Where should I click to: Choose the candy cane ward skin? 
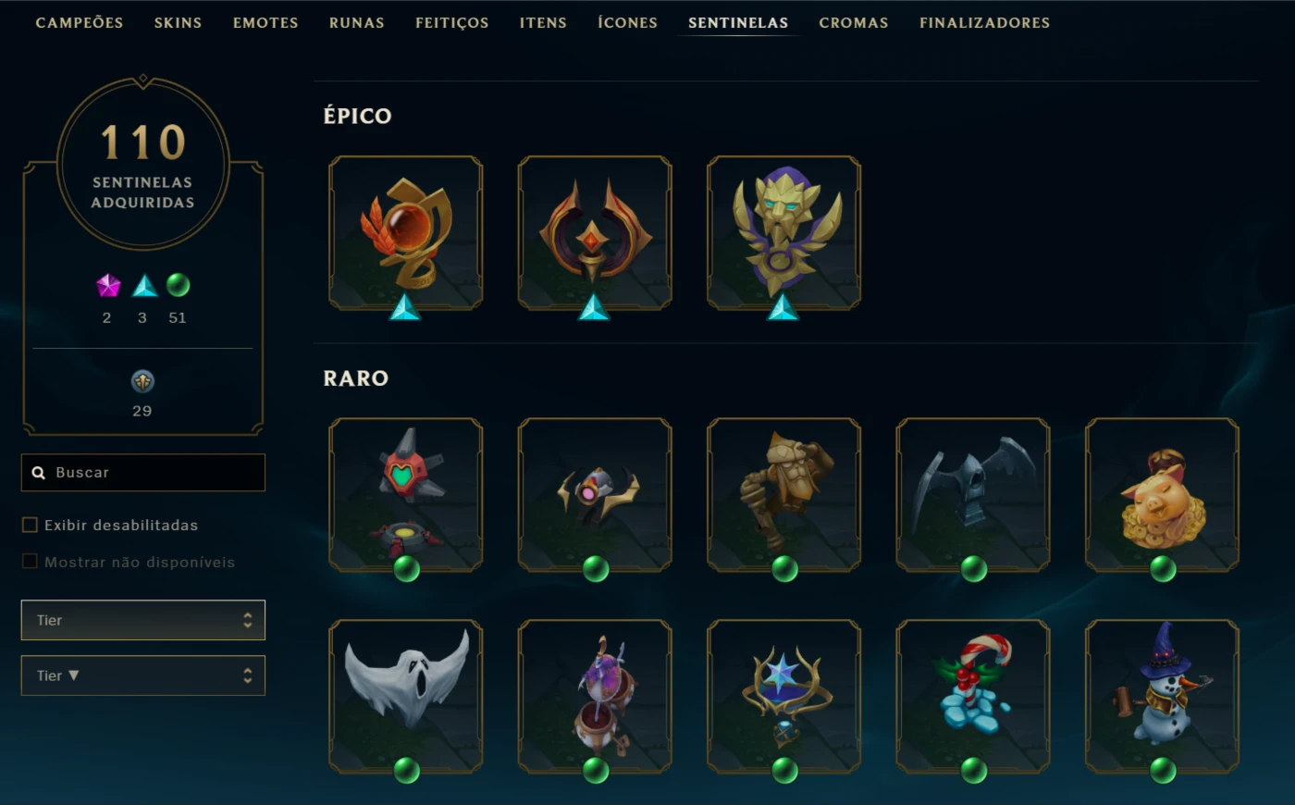pyautogui.click(x=973, y=696)
